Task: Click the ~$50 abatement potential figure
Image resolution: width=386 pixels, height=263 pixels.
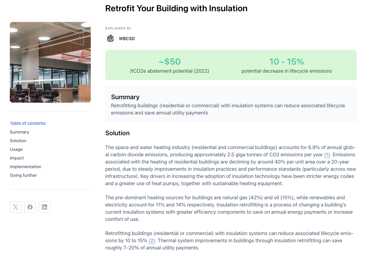Action: pyautogui.click(x=169, y=62)
